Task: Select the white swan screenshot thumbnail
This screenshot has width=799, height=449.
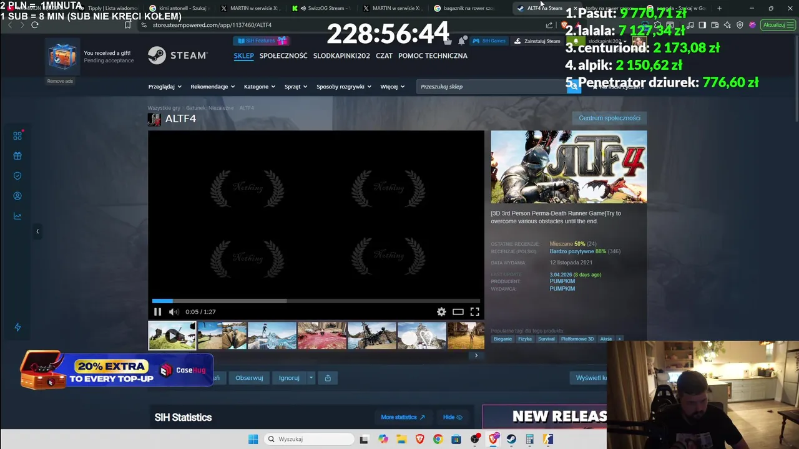Action: tap(422, 336)
